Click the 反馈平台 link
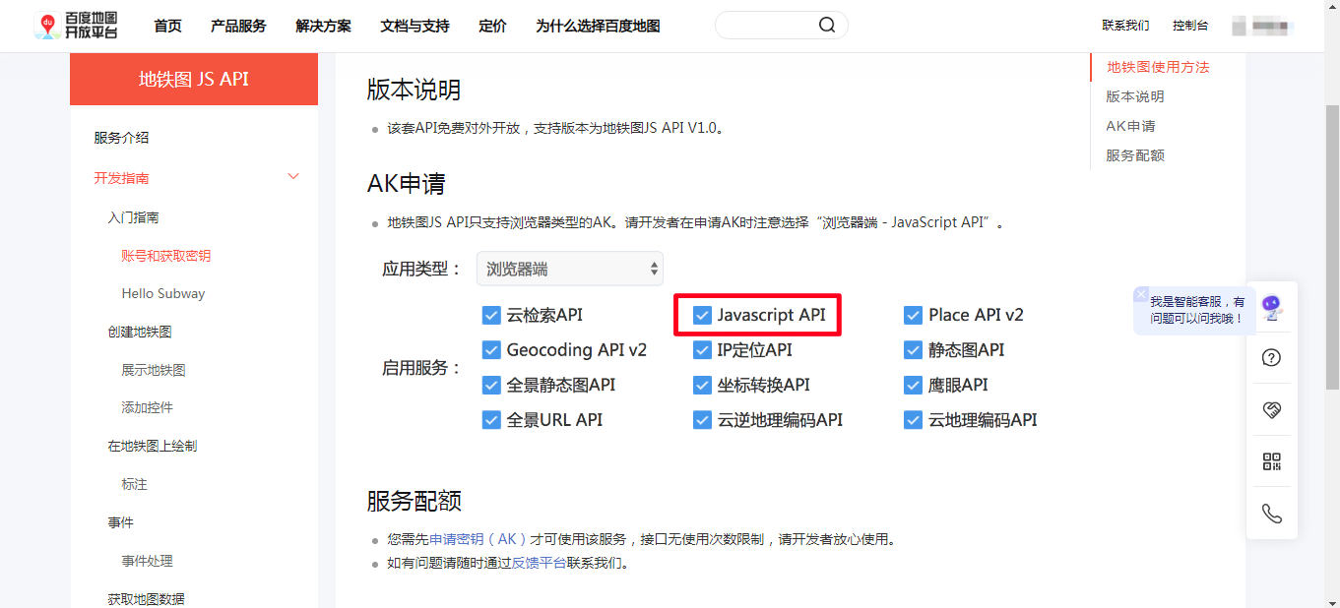Image resolution: width=1340 pixels, height=608 pixels. point(538,564)
